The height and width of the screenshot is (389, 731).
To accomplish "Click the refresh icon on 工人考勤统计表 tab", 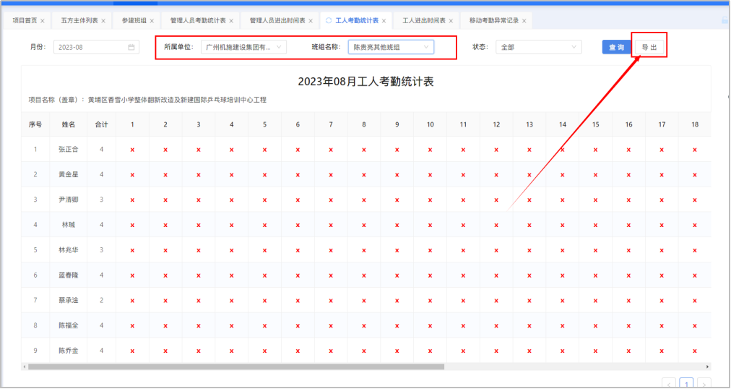I will tap(329, 21).
